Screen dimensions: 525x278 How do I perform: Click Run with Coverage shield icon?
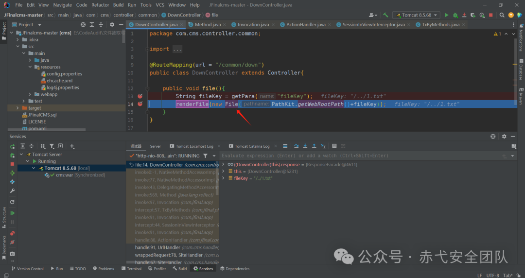click(x=473, y=15)
